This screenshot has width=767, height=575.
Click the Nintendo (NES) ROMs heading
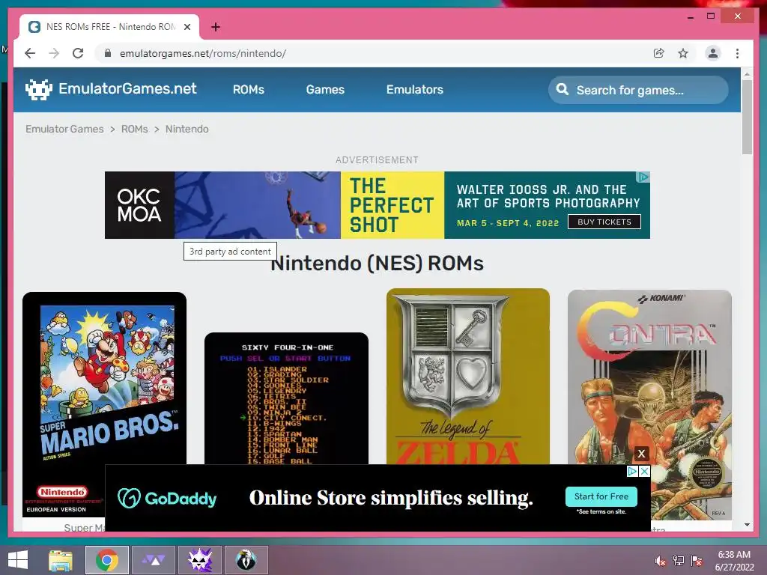[378, 264]
